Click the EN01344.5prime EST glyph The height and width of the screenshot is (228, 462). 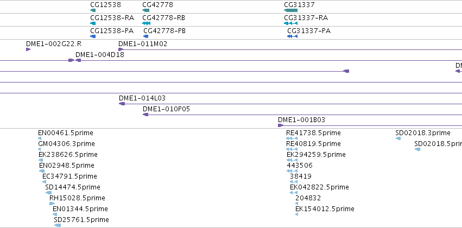point(55,214)
